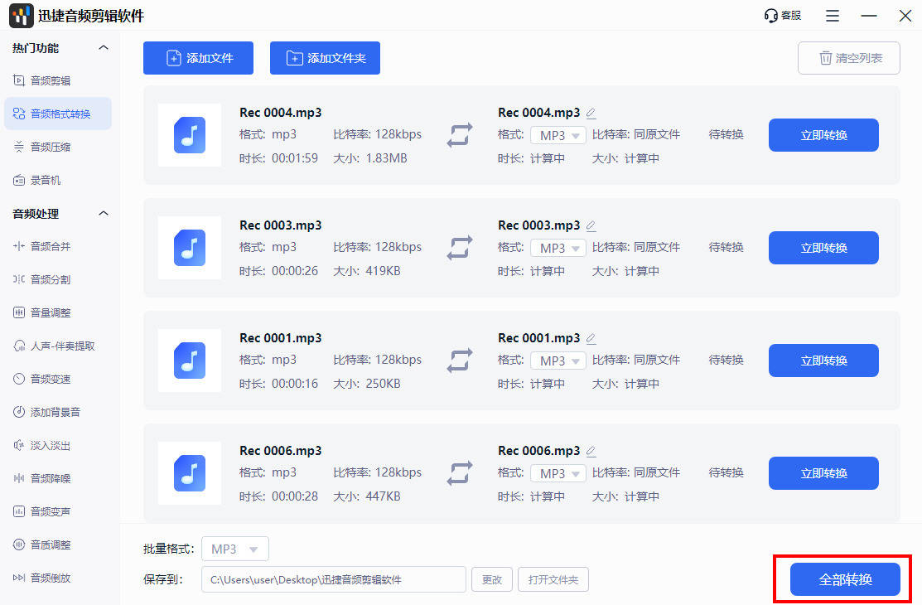Click the 添加文件 button

[198, 58]
